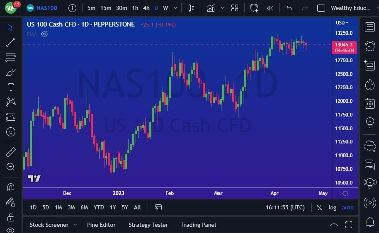Open the Fibonacci and Gann tools
379x233 pixels.
[11, 57]
